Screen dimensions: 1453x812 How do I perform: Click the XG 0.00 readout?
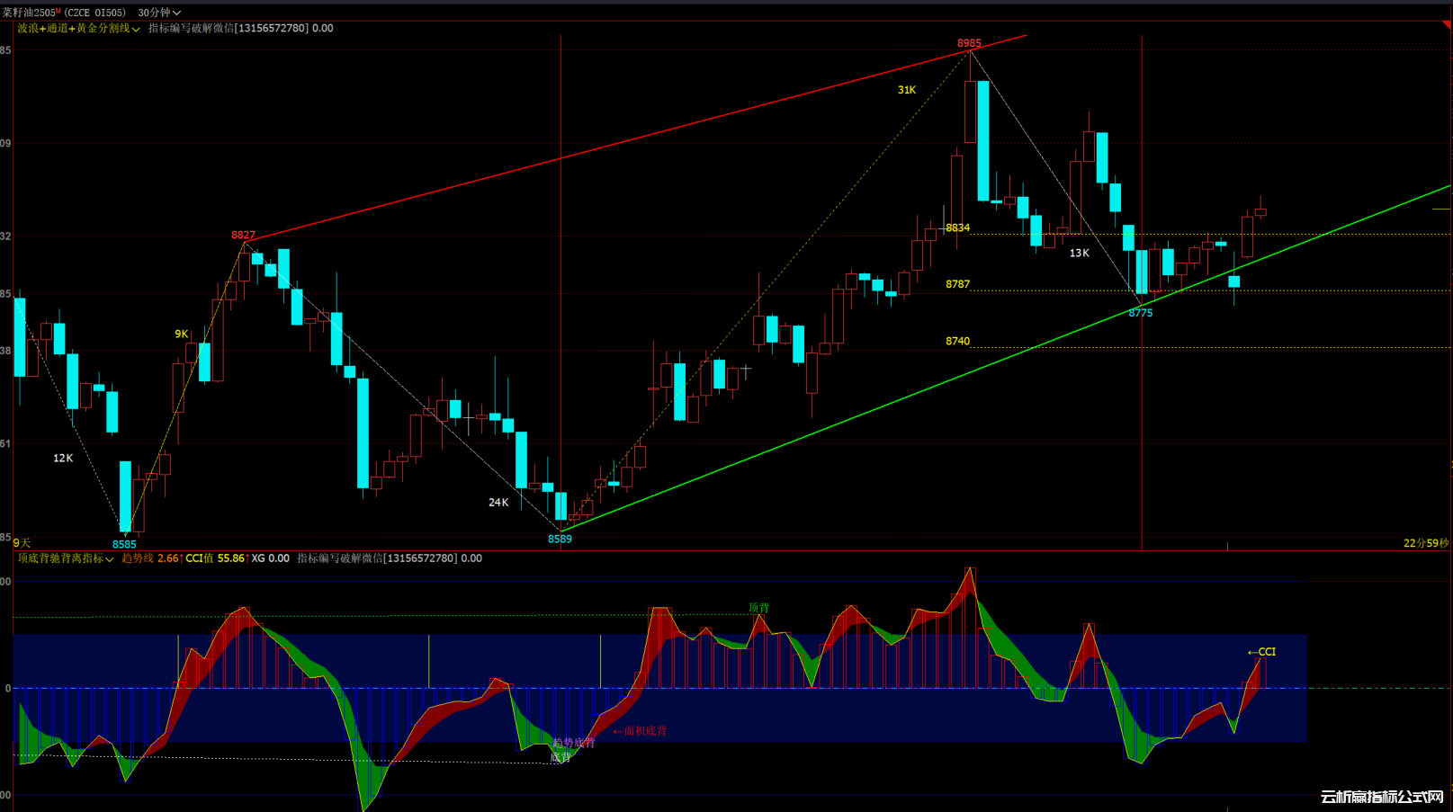pyautogui.click(x=271, y=558)
